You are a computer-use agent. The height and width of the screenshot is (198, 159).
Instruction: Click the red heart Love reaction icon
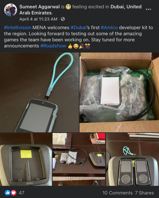click(13, 193)
